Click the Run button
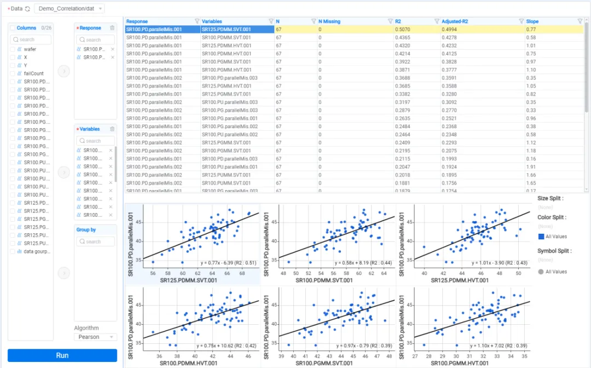The height and width of the screenshot is (368, 591). click(62, 355)
